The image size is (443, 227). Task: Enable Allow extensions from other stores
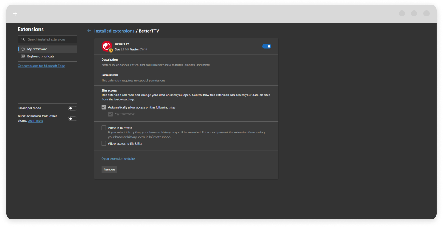(73, 118)
